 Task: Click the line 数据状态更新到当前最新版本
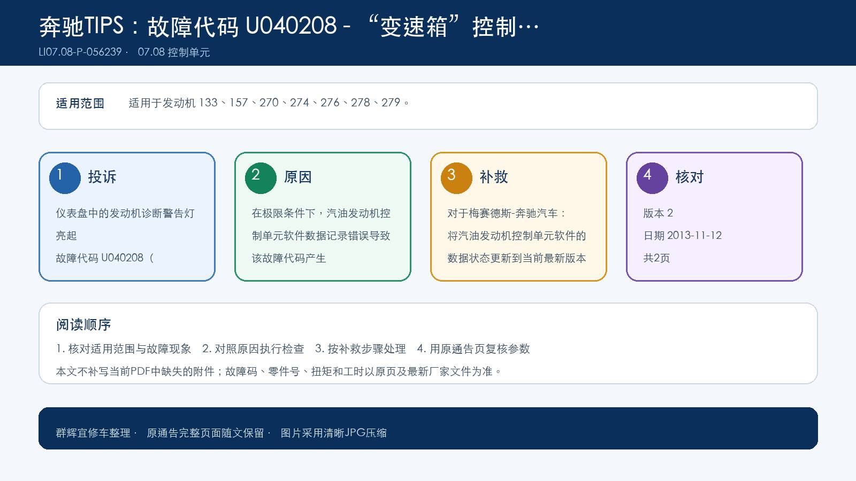tap(517, 258)
